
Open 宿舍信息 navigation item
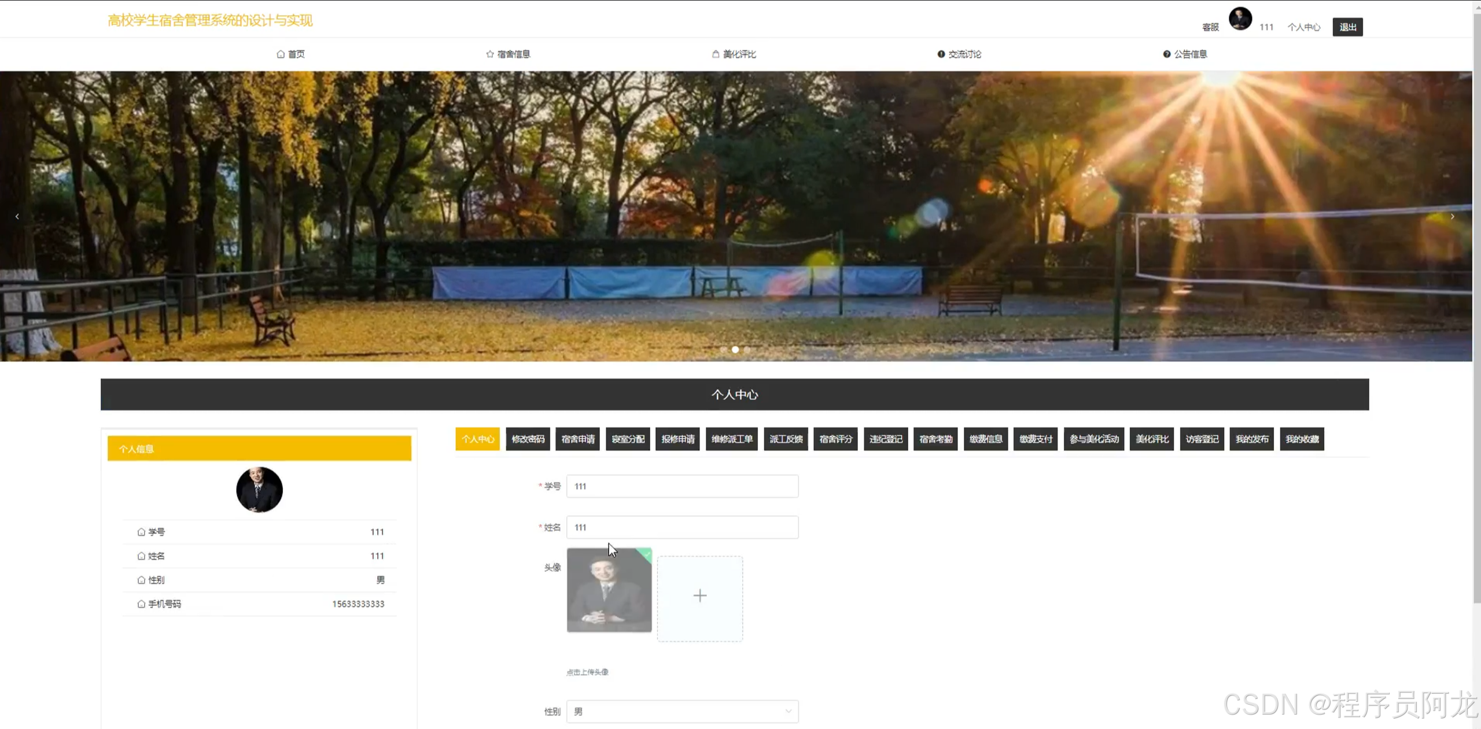coord(508,54)
